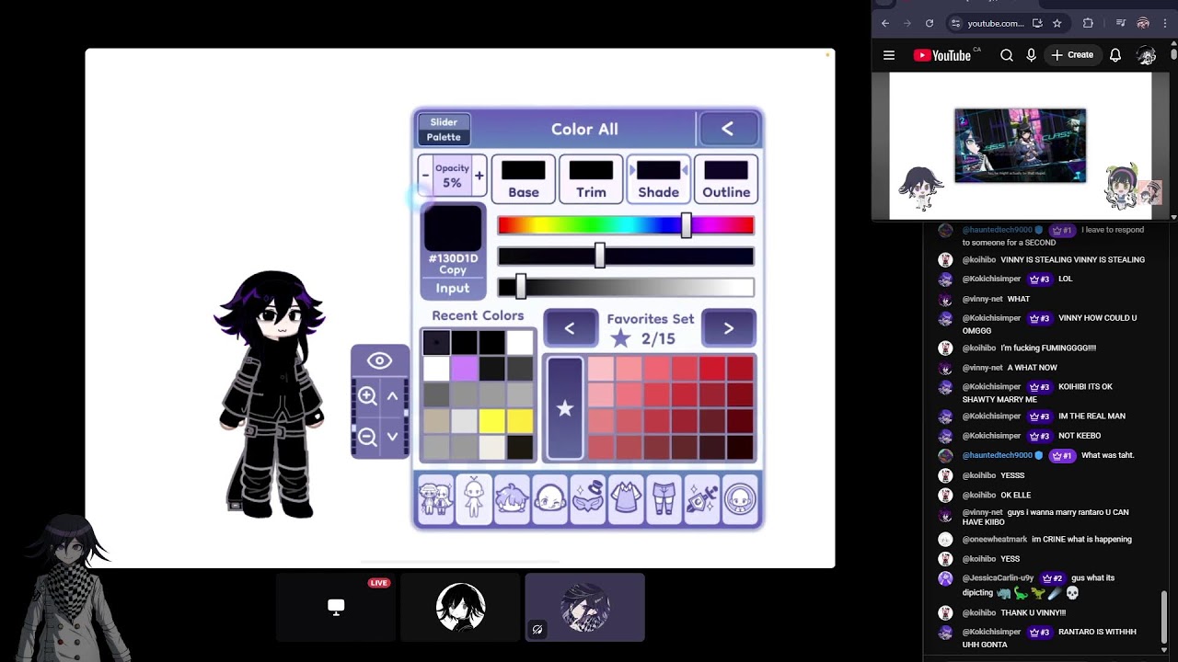
Task: Reload the browser page
Action: (930, 23)
